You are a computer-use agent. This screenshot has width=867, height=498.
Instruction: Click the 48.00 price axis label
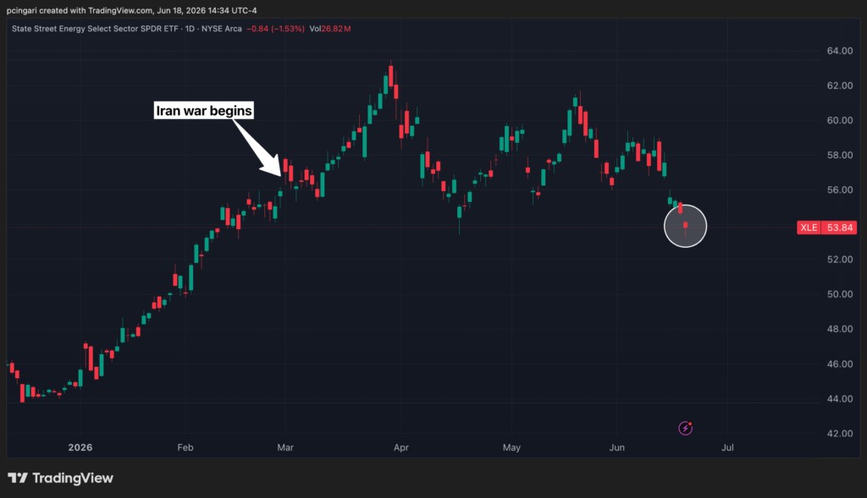pos(839,329)
